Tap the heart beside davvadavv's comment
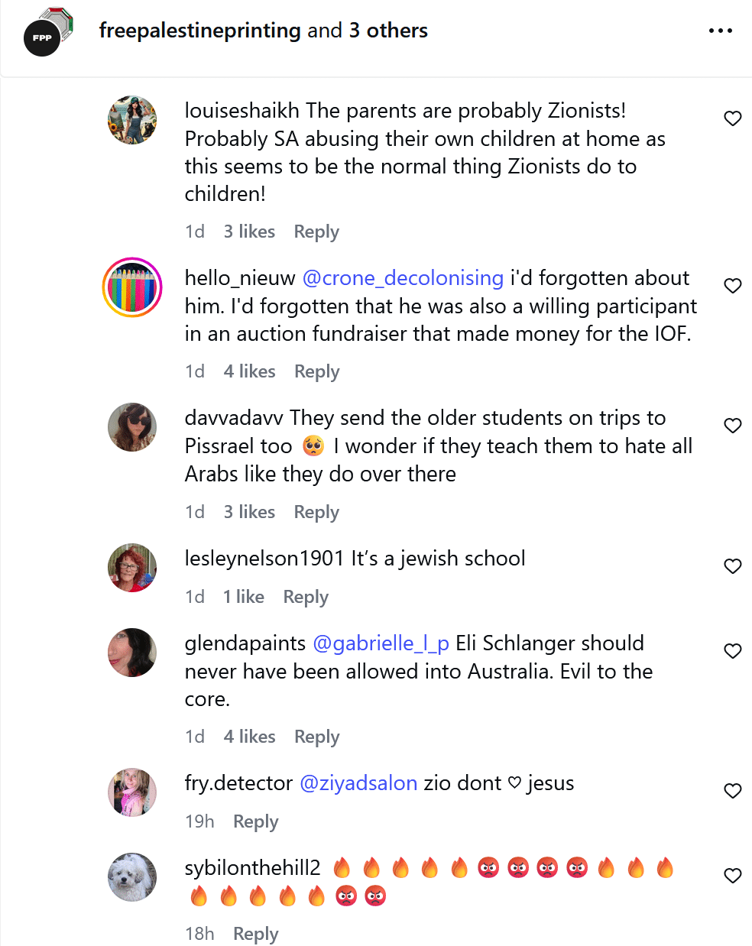Viewport: 752px width, 946px height. pos(733,426)
